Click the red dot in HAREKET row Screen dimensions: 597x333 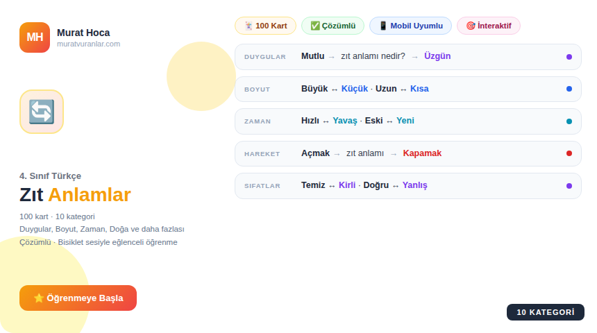tap(569, 153)
